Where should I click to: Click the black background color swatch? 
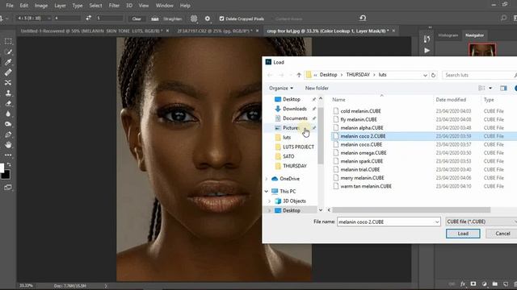(x=6, y=175)
